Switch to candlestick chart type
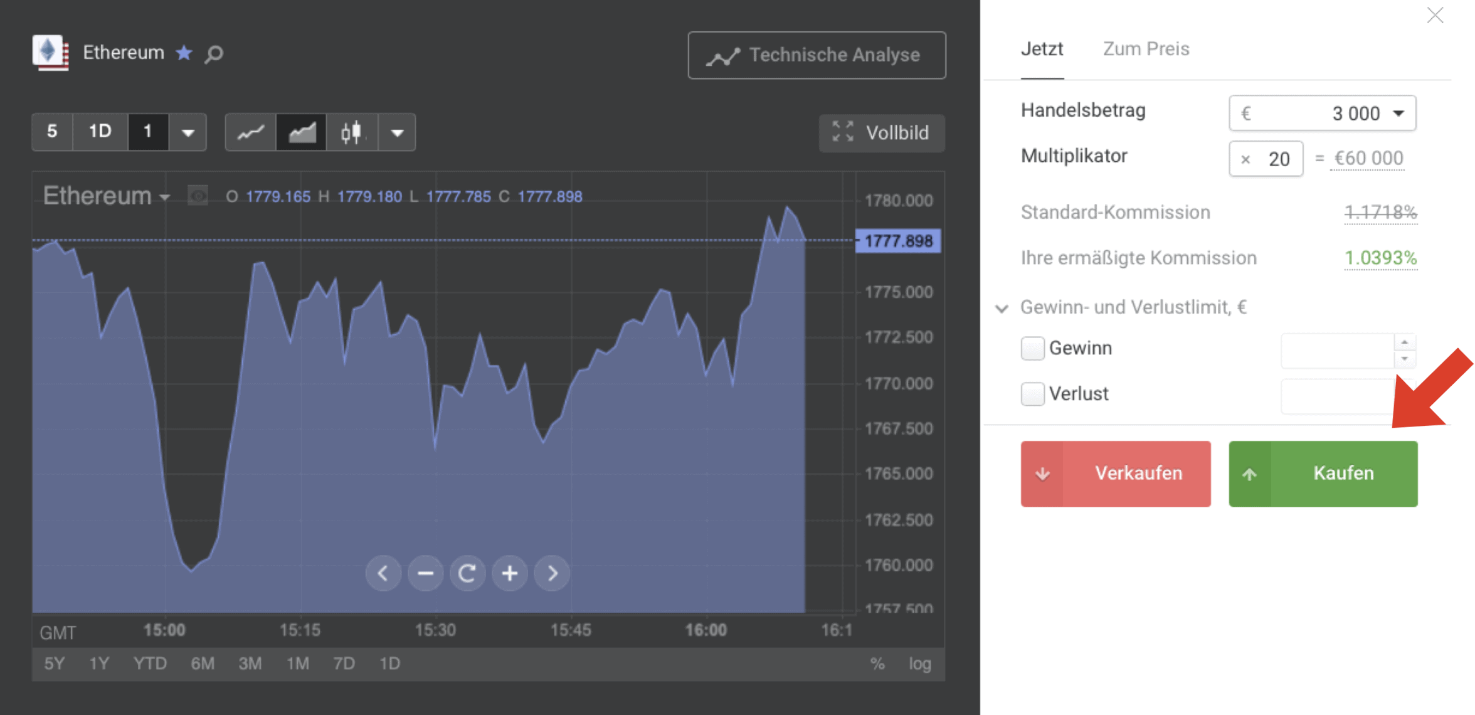 tap(352, 132)
